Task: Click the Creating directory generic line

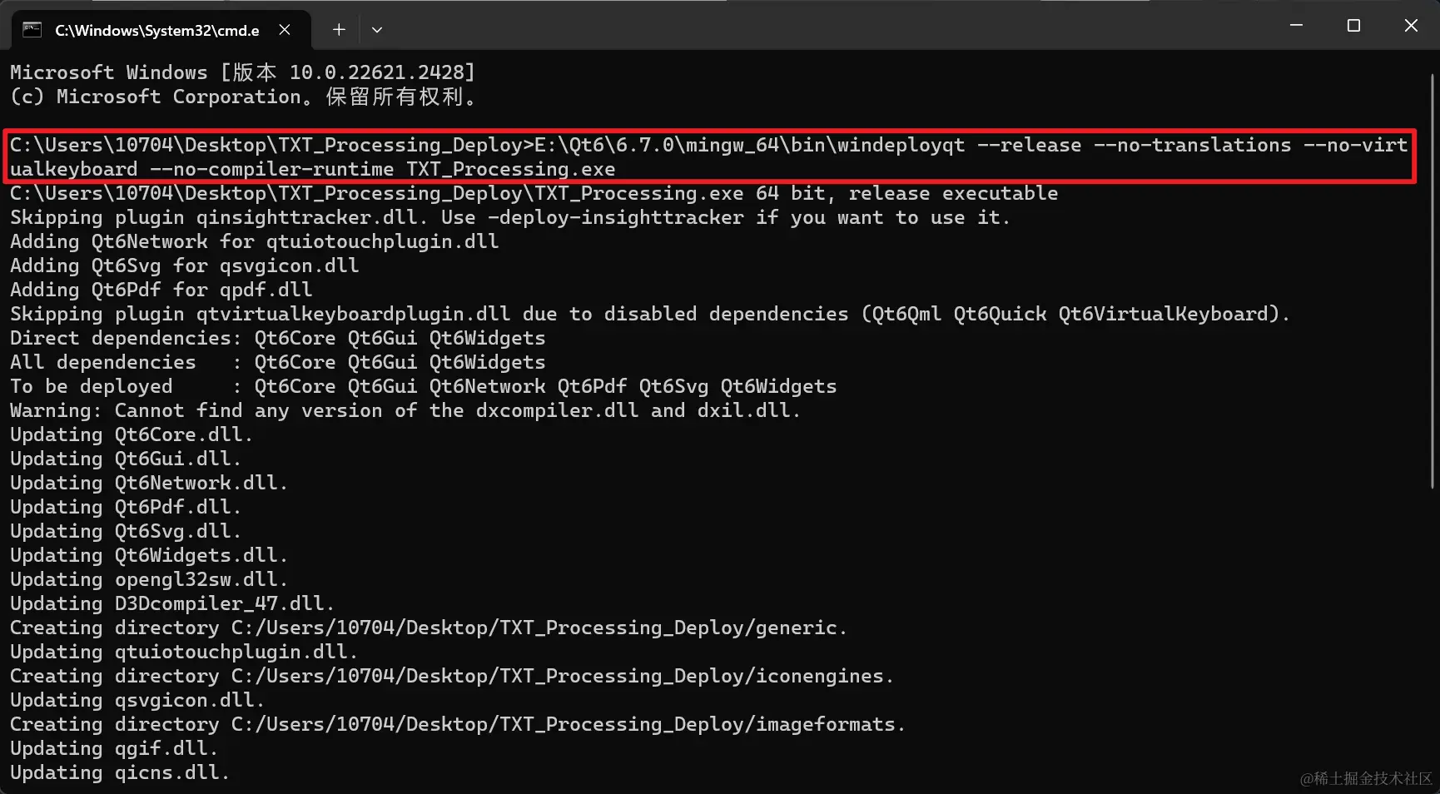Action: click(x=428, y=628)
